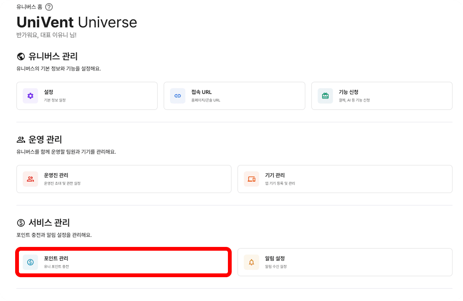463x301 pixels.
Task: Click the 유니버스 홈 breadcrumb label
Action: coord(29,7)
